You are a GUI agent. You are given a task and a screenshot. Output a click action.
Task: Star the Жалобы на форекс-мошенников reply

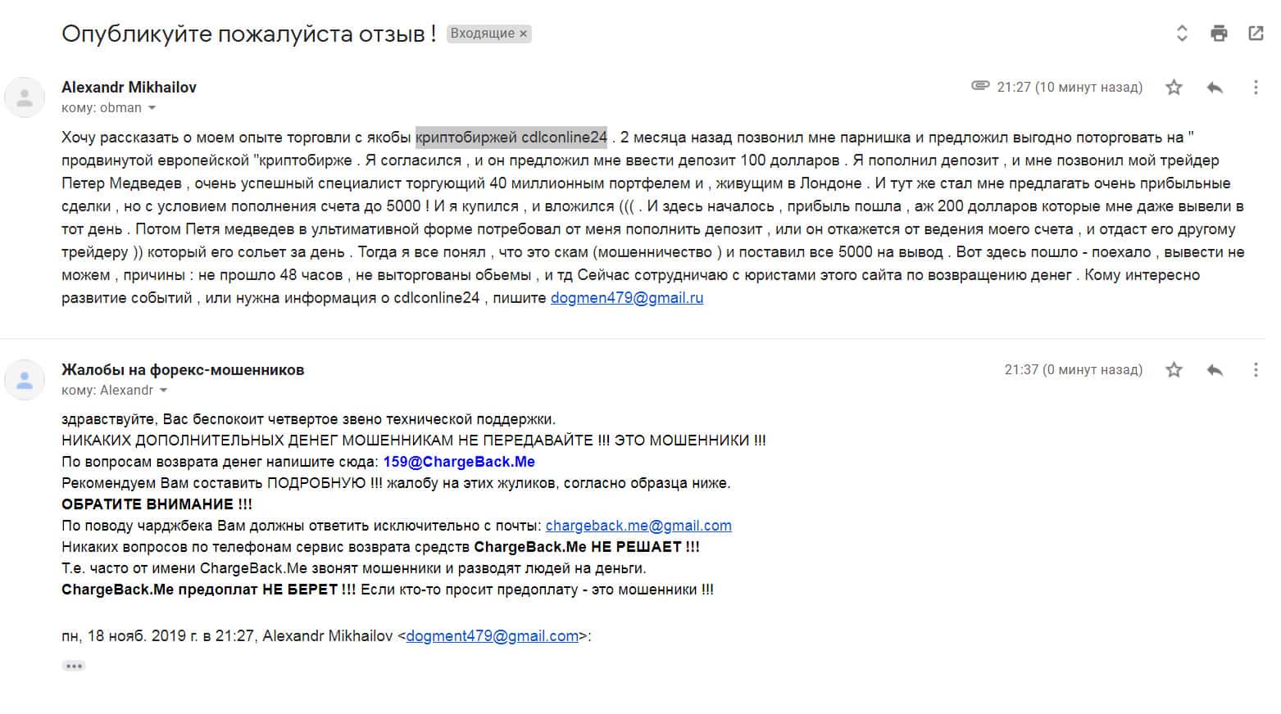coord(1174,370)
